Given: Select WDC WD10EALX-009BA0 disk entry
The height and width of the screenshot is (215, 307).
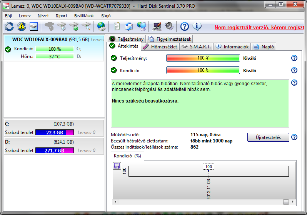Looking at the screenshot, I should 54,48.
